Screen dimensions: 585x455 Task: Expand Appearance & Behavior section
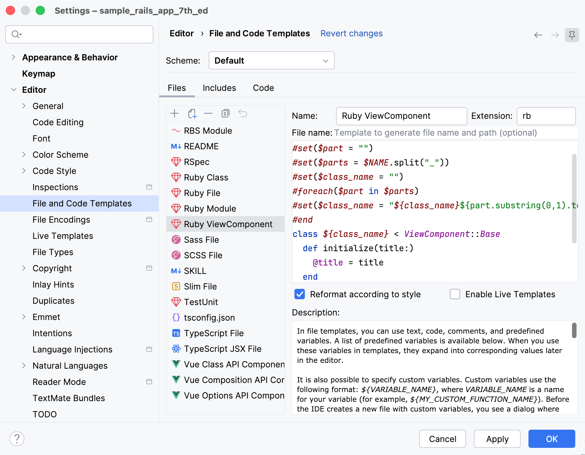coord(13,57)
